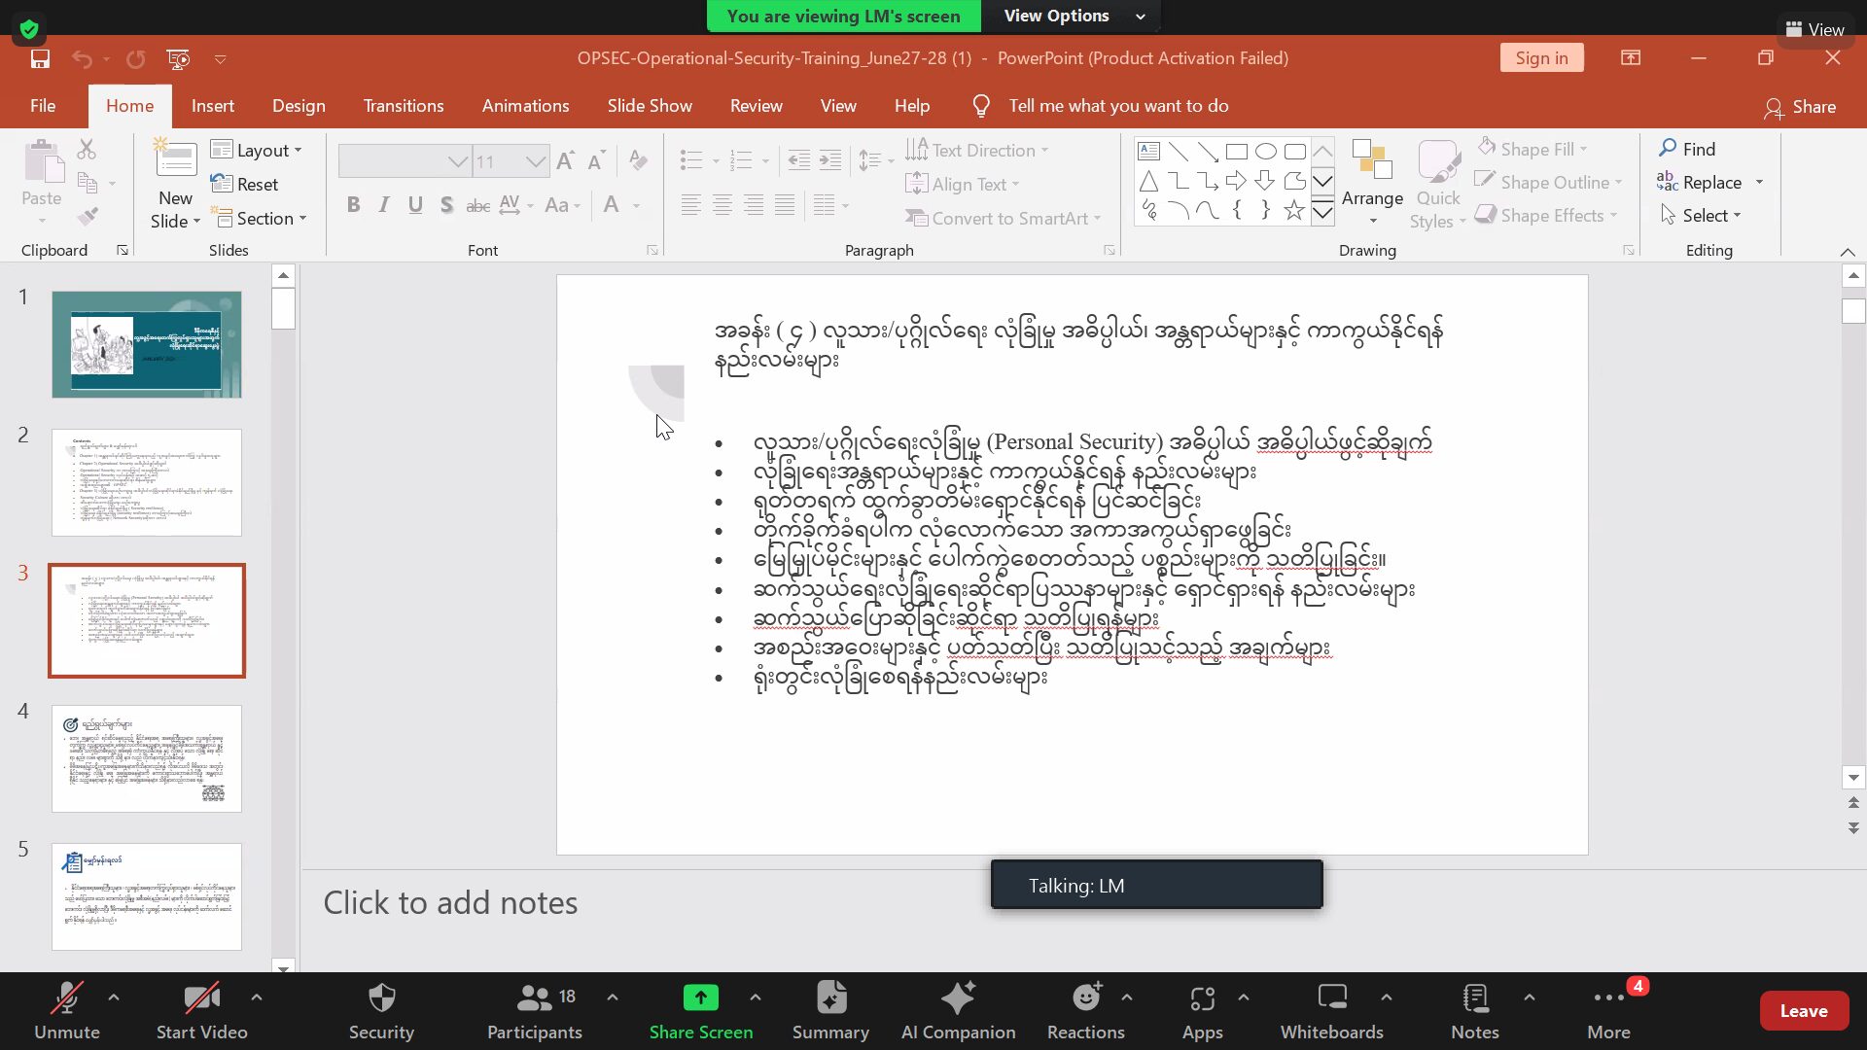Screen dimensions: 1867x1050
Task: Click the Save icon in quick access toolbar
Action: click(x=40, y=58)
